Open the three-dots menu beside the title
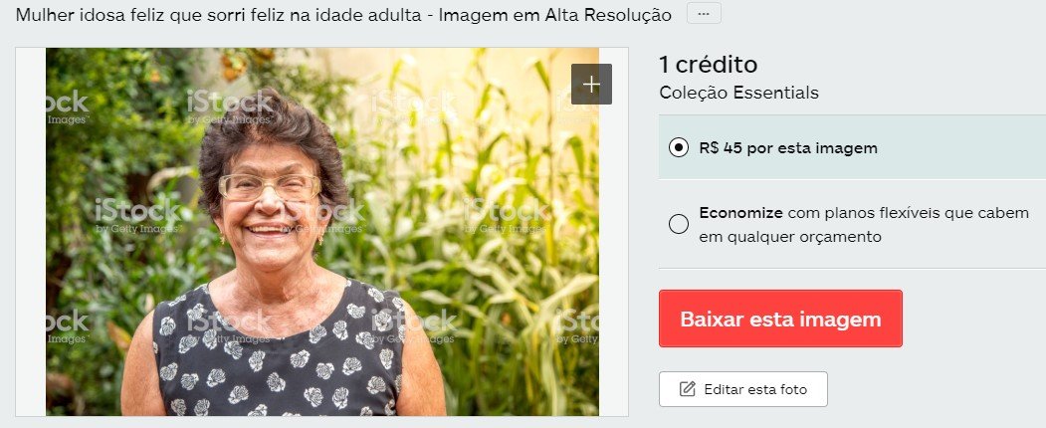 704,14
